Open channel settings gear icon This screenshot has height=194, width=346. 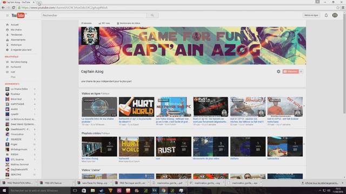point(278,72)
